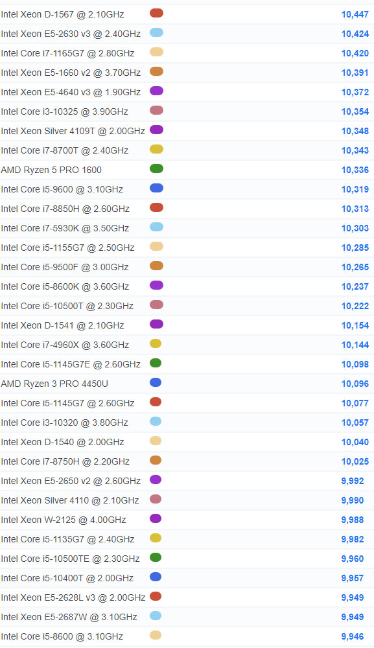The width and height of the screenshot is (374, 648).
Task: Click score 10,372 for Xeon E5-4640 v3
Action: (x=355, y=92)
